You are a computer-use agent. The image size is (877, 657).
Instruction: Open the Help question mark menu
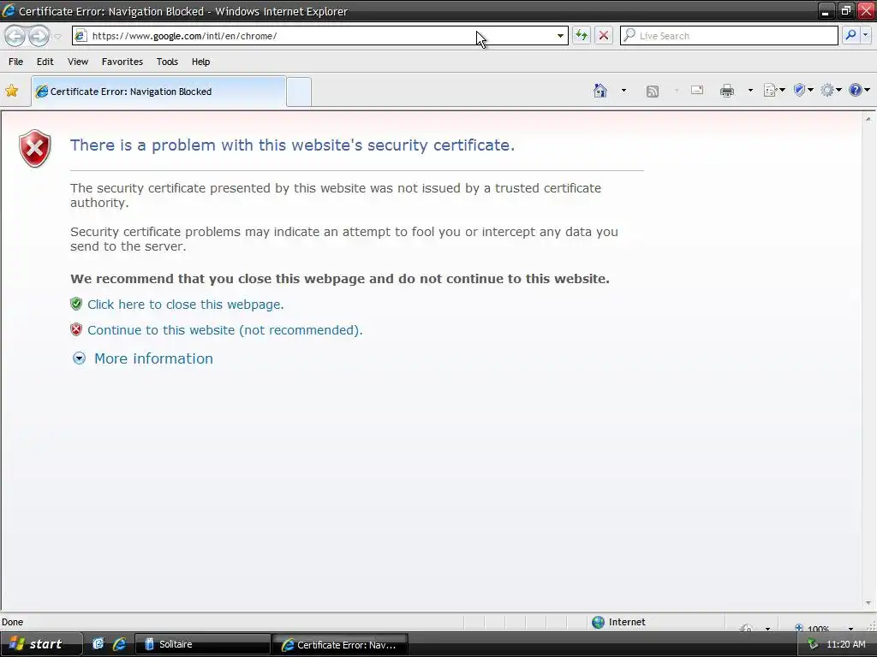859,90
